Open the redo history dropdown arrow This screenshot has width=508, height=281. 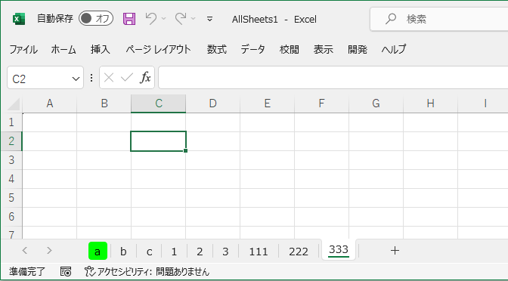pyautogui.click(x=194, y=18)
